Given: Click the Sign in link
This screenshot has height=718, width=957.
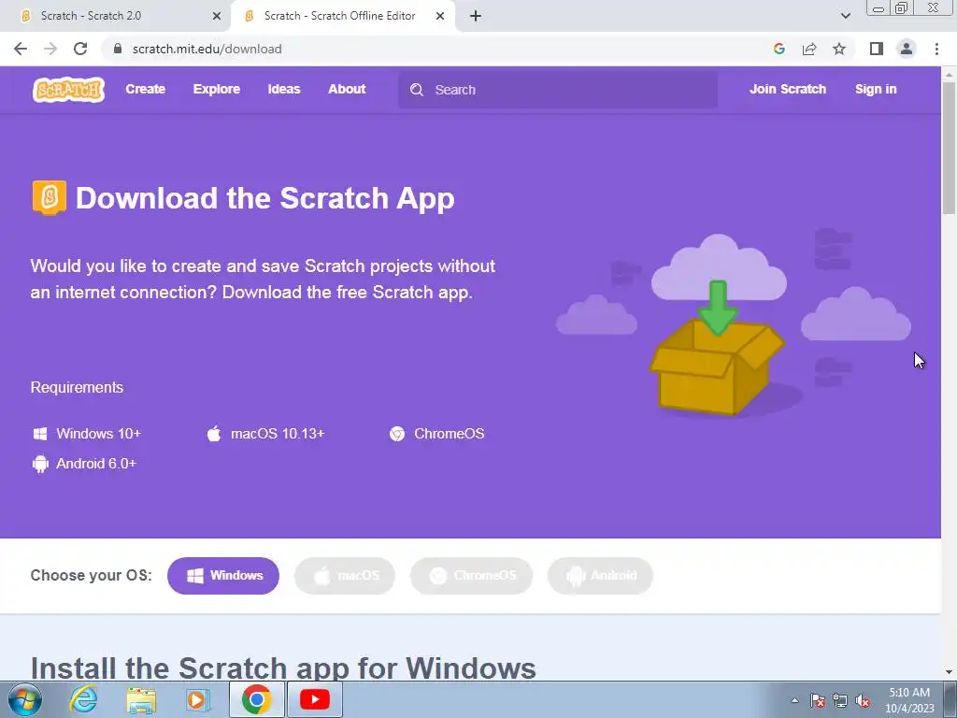Looking at the screenshot, I should [x=875, y=89].
